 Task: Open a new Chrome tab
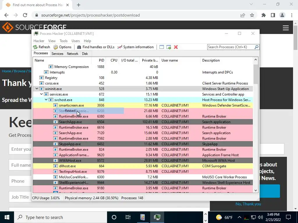(79, 5)
